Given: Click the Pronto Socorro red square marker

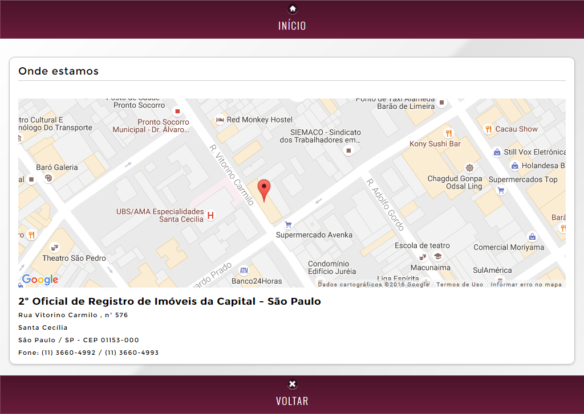Looking at the screenshot, I should tap(177, 111).
